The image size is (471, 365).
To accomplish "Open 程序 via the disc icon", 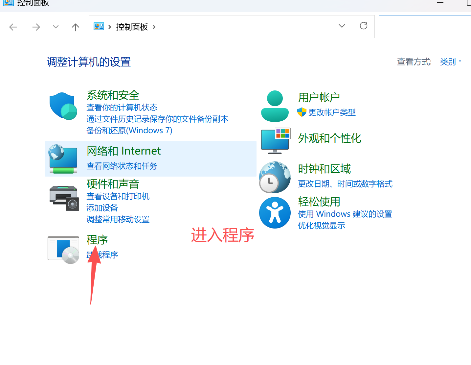I will [x=63, y=249].
